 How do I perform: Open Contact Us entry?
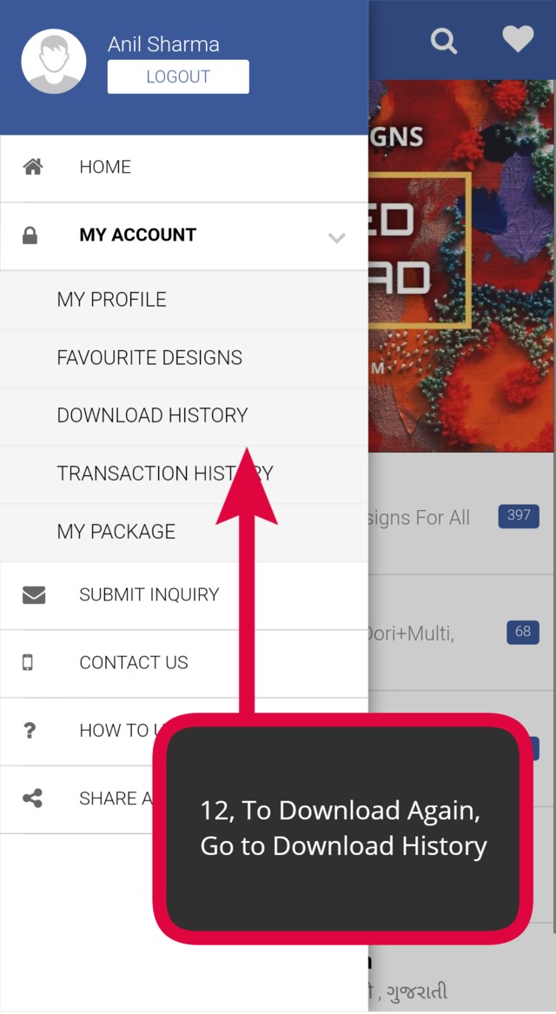(x=184, y=663)
